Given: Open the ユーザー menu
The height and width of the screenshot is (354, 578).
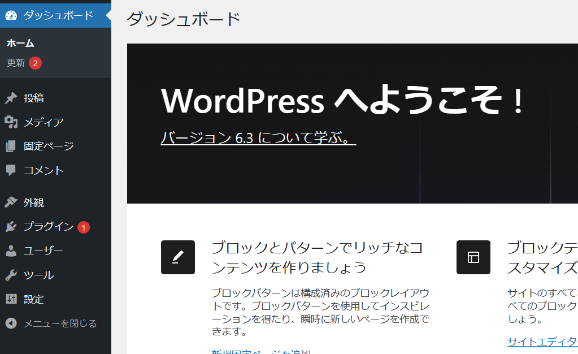Looking at the screenshot, I should (56, 251).
